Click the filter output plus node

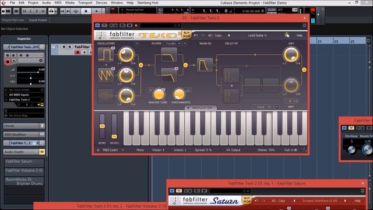point(185,65)
